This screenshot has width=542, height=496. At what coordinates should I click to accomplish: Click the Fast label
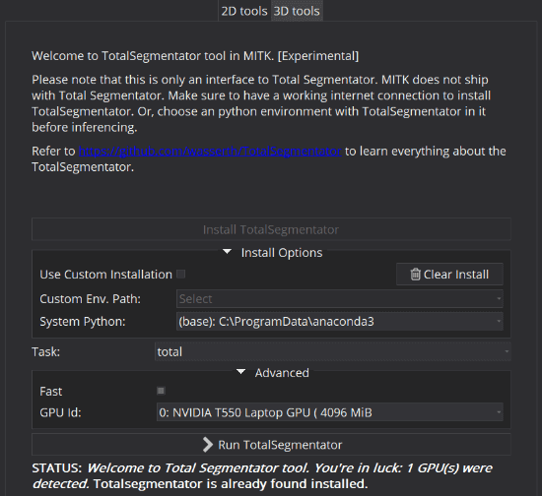(x=51, y=392)
